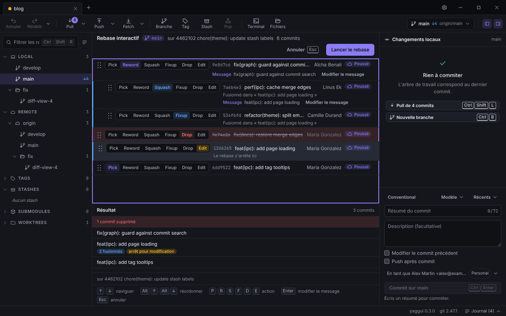Set Pick action for commit 7a6b4e3
This screenshot has width=506, height=316.
(123, 87)
